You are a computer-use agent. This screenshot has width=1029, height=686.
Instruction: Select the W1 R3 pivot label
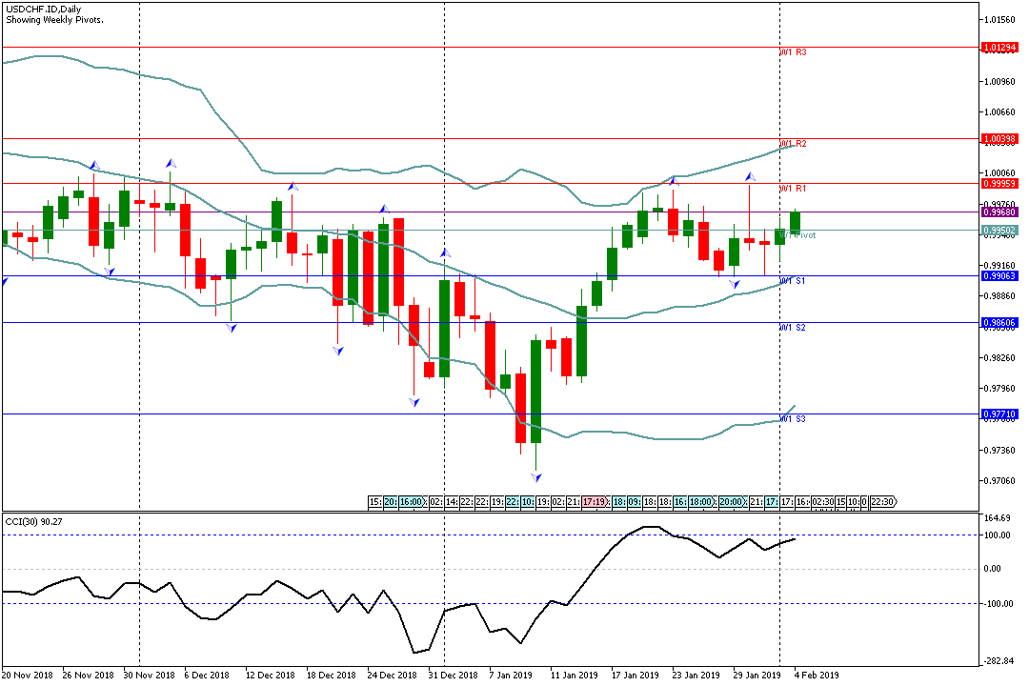794,51
